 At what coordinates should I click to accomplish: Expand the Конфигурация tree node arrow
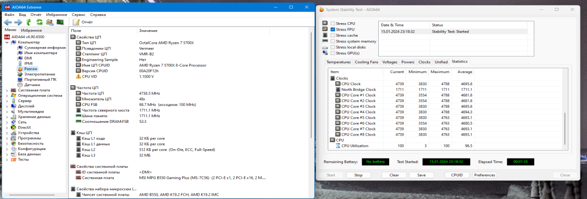[x=7, y=149]
